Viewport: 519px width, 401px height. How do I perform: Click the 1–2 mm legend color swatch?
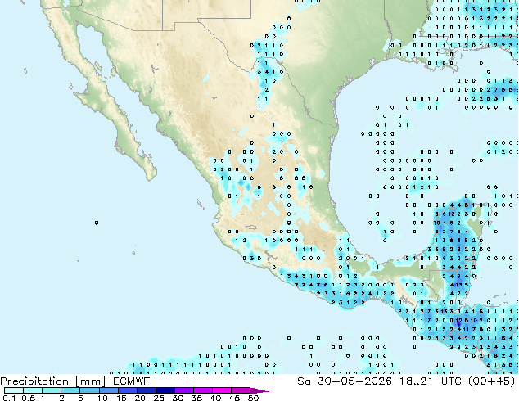pos(52,390)
